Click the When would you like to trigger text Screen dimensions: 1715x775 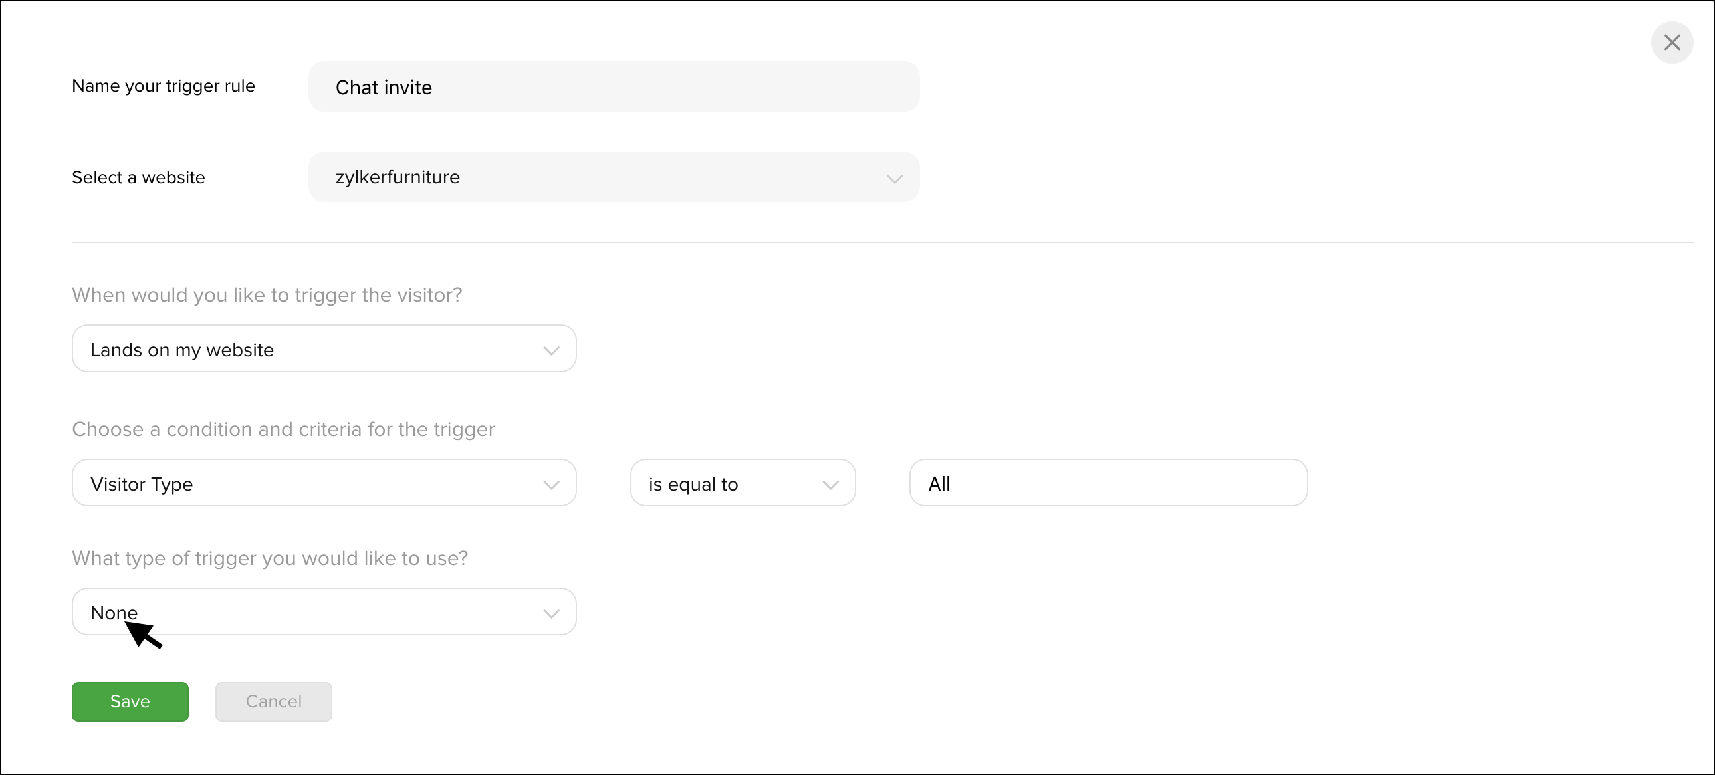point(267,295)
